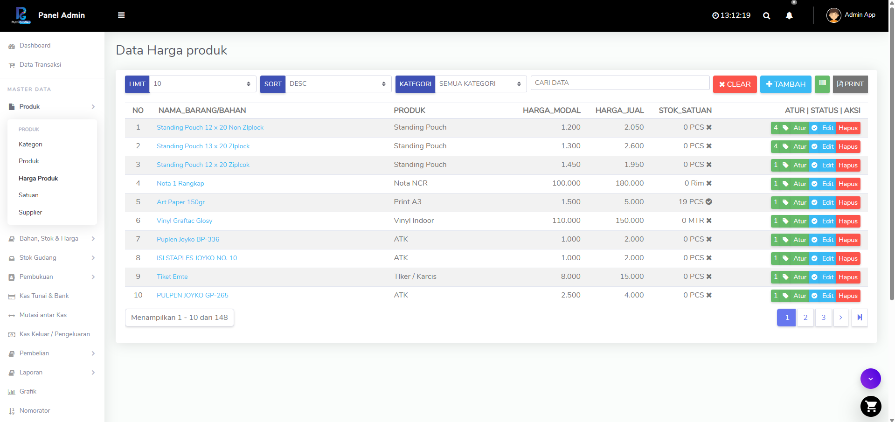Click the green barcode button

[x=822, y=84]
